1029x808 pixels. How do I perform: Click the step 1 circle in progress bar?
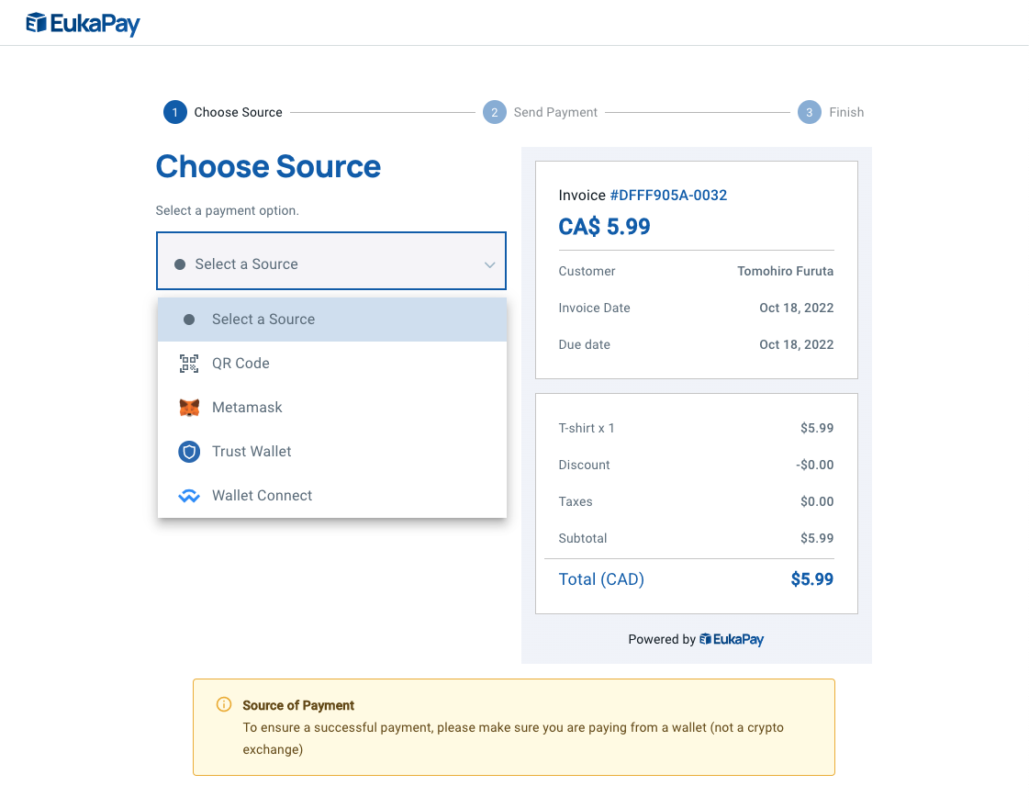pos(175,112)
